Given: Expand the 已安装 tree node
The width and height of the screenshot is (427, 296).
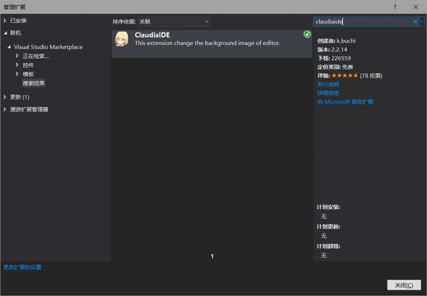Looking at the screenshot, I should 5,20.
